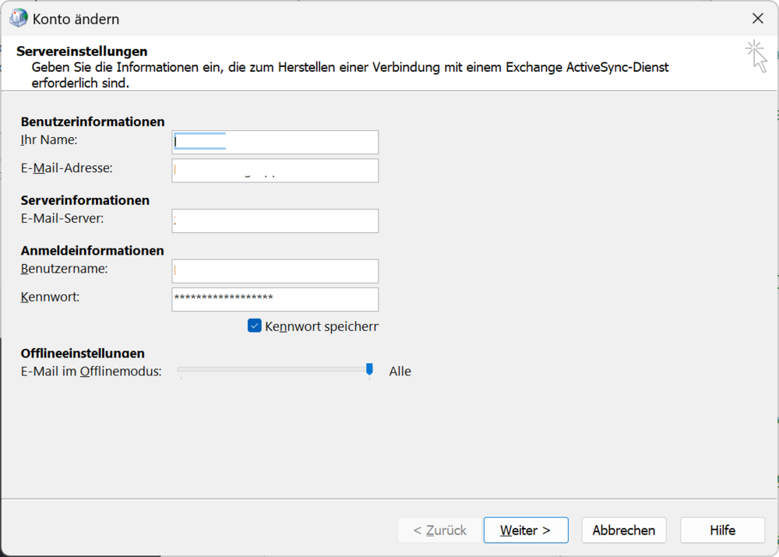Open Hilfe for this dialog
Image resolution: width=779 pixels, height=557 pixels.
[721, 530]
